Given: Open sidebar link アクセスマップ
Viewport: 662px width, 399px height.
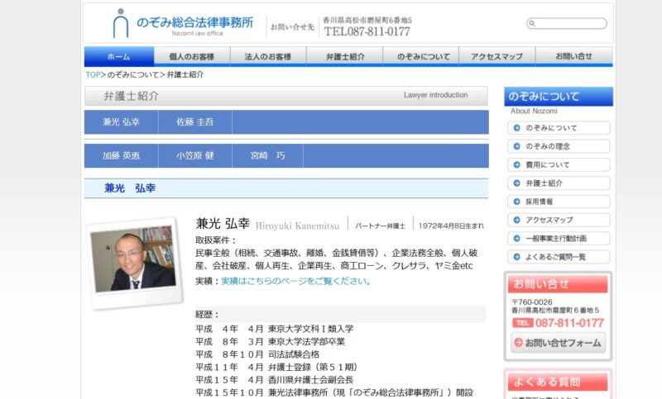Looking at the screenshot, I should 559,220.
